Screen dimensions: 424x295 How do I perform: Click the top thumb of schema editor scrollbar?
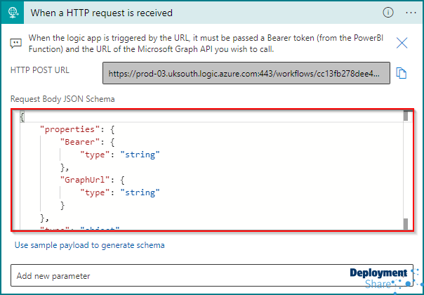click(406, 116)
